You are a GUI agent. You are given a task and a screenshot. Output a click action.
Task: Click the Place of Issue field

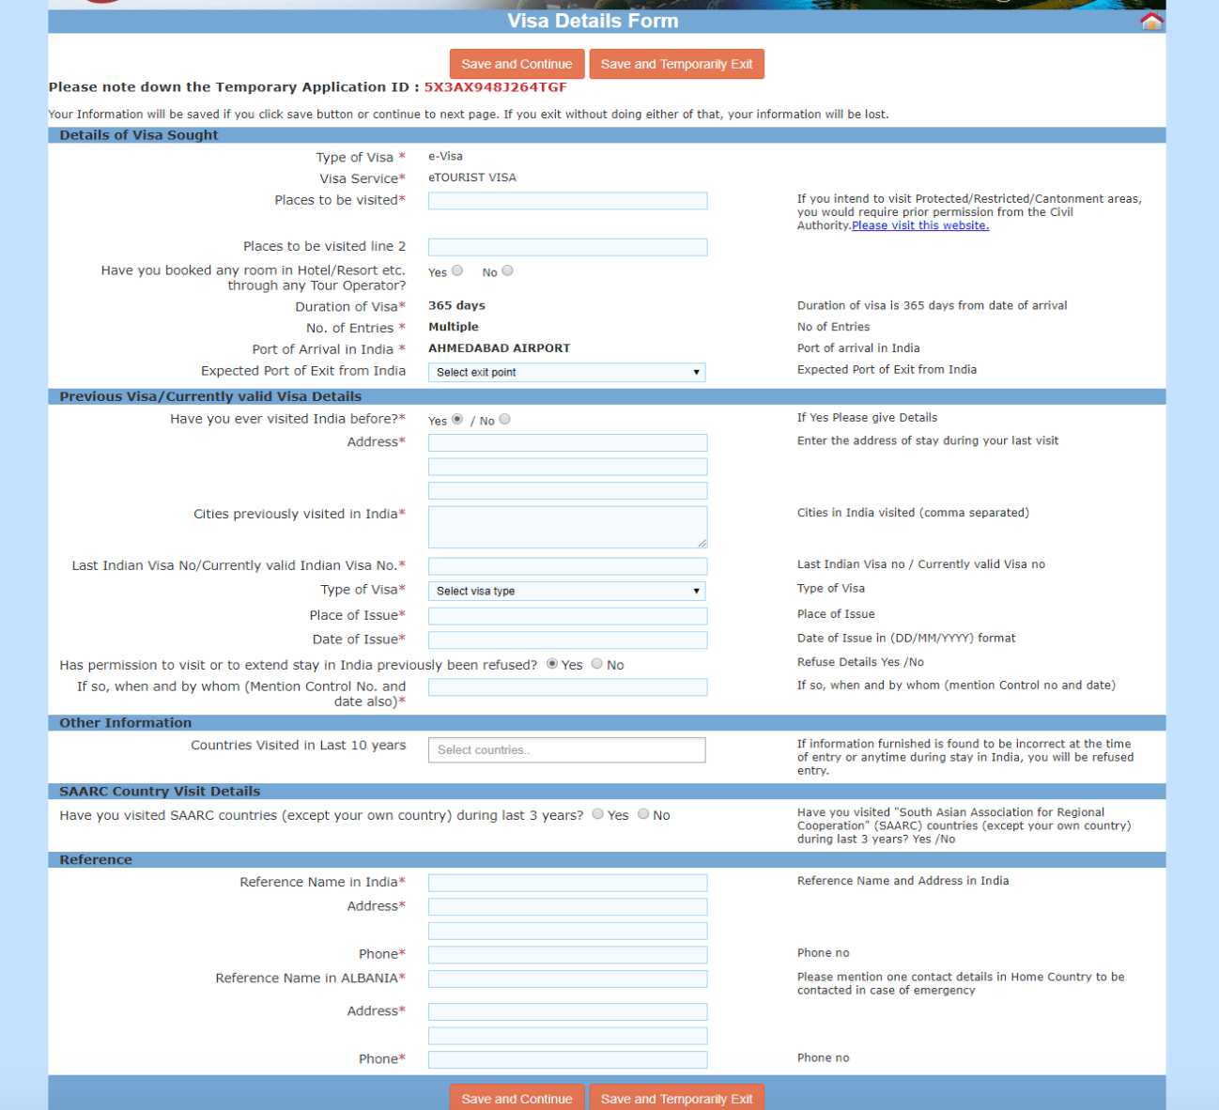[x=566, y=615]
